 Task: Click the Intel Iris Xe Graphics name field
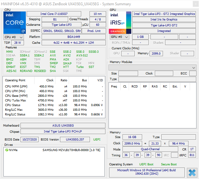click(164, 20)
